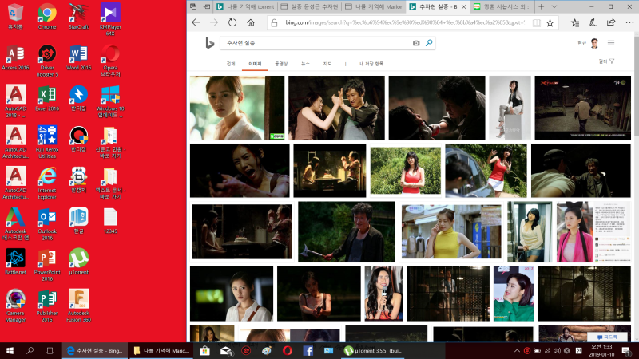Launch uTorrent from the desktop
The image size is (639, 359).
(78, 262)
